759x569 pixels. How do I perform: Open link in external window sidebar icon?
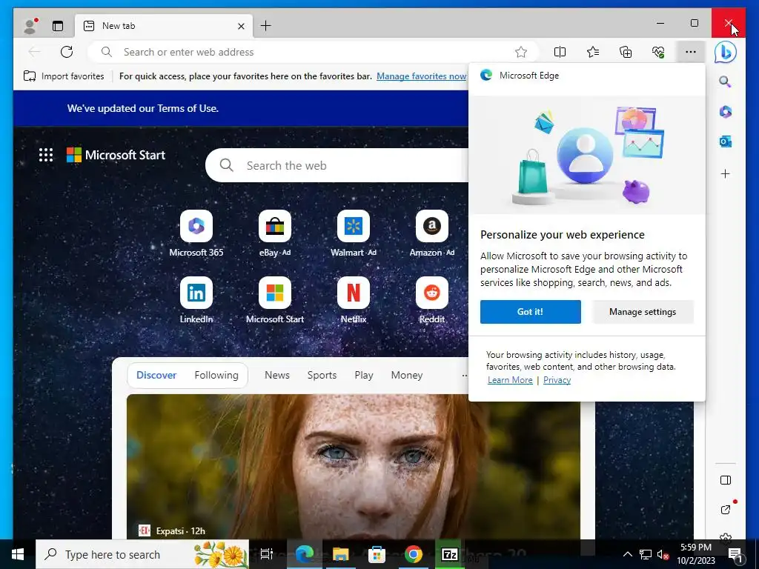(x=725, y=510)
